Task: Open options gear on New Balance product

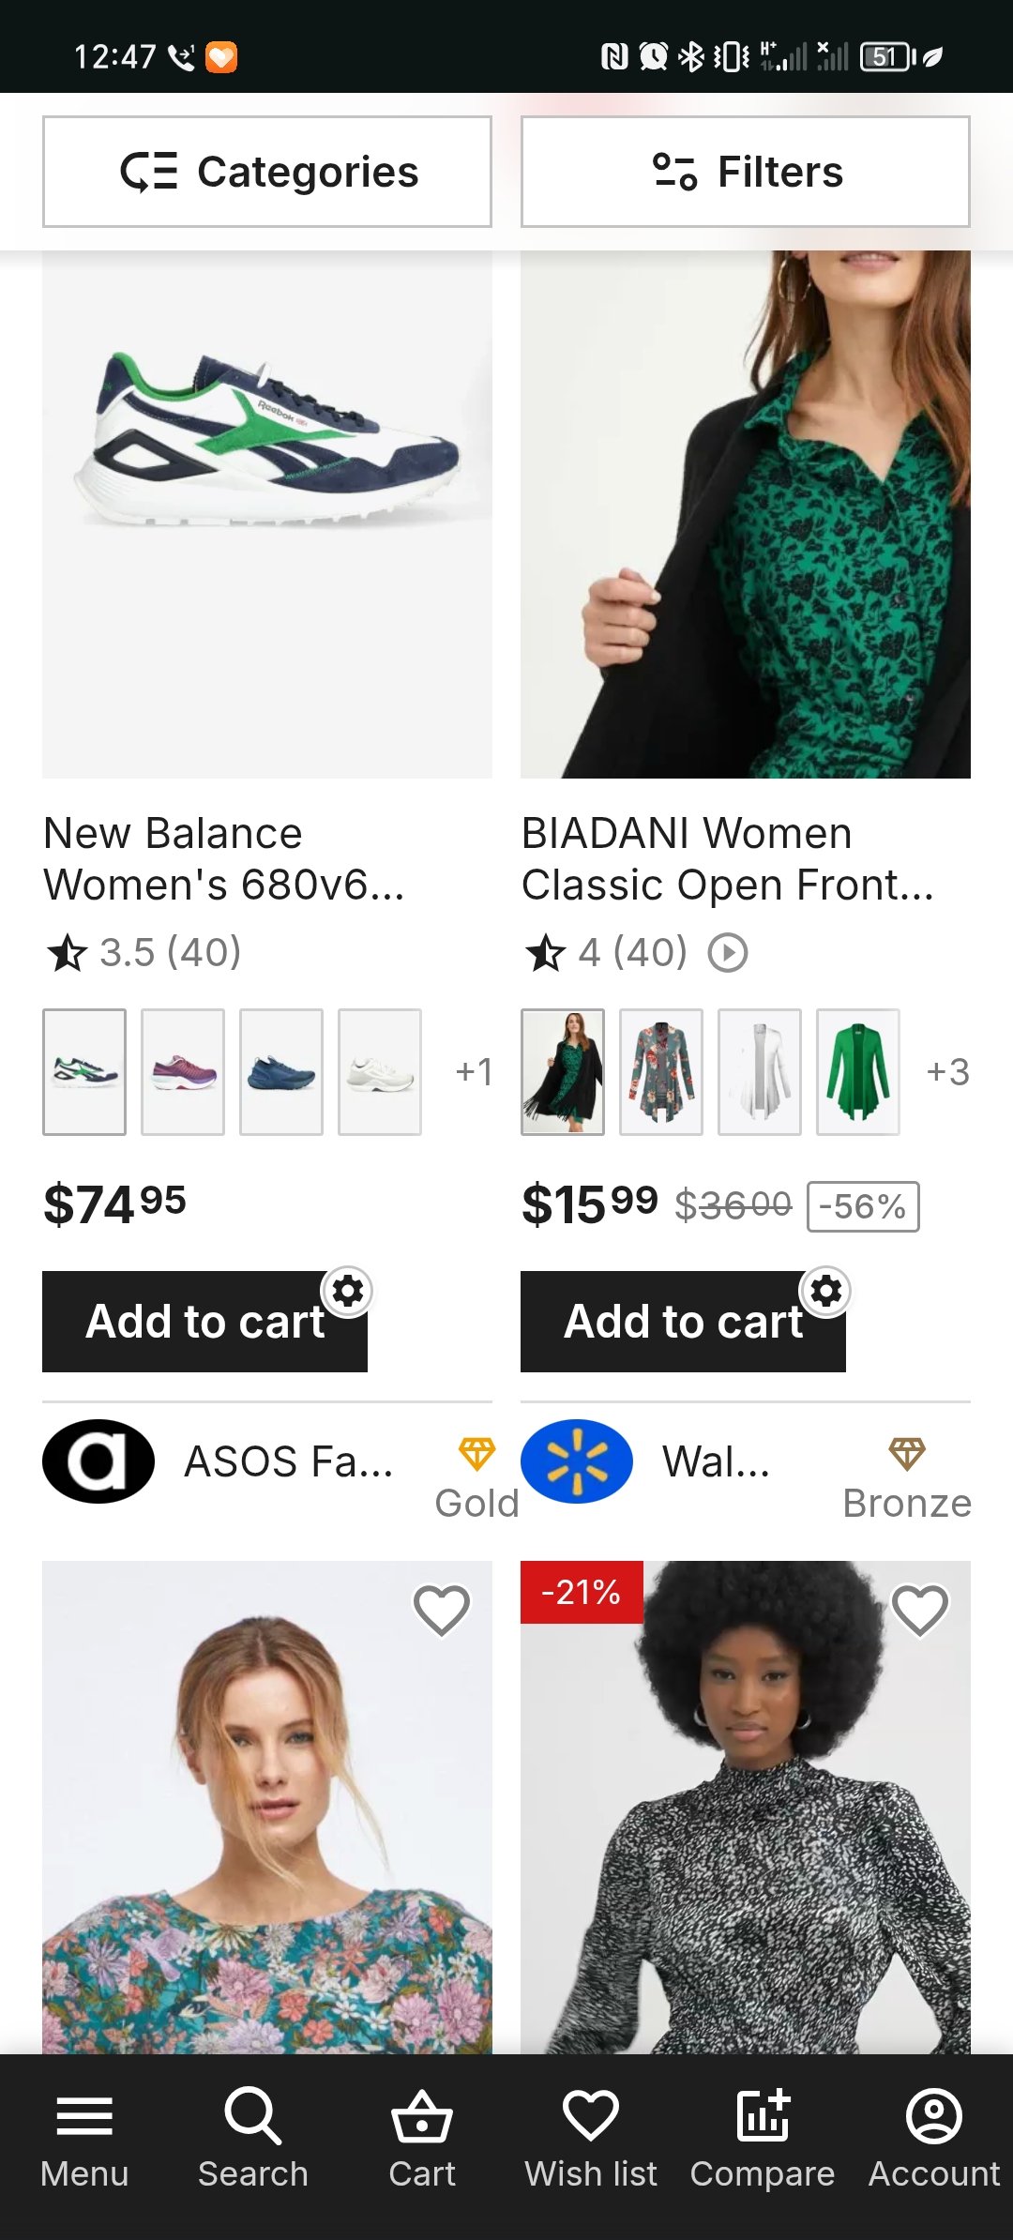Action: 348,1292
